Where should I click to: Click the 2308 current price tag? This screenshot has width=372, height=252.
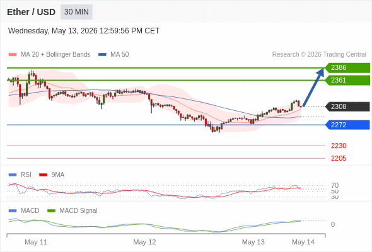point(347,106)
